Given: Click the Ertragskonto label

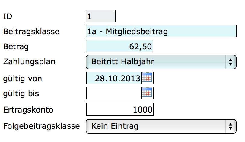Looking at the screenshot, I should tap(28, 110).
